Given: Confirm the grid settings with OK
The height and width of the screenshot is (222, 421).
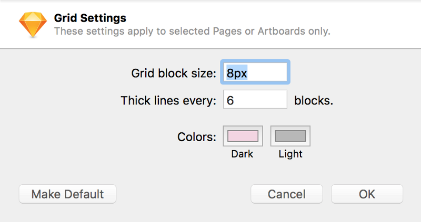Looking at the screenshot, I should pyautogui.click(x=367, y=194).
